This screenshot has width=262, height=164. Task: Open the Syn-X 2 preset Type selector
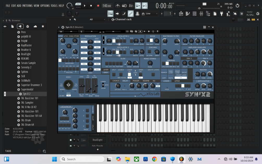(61, 31)
